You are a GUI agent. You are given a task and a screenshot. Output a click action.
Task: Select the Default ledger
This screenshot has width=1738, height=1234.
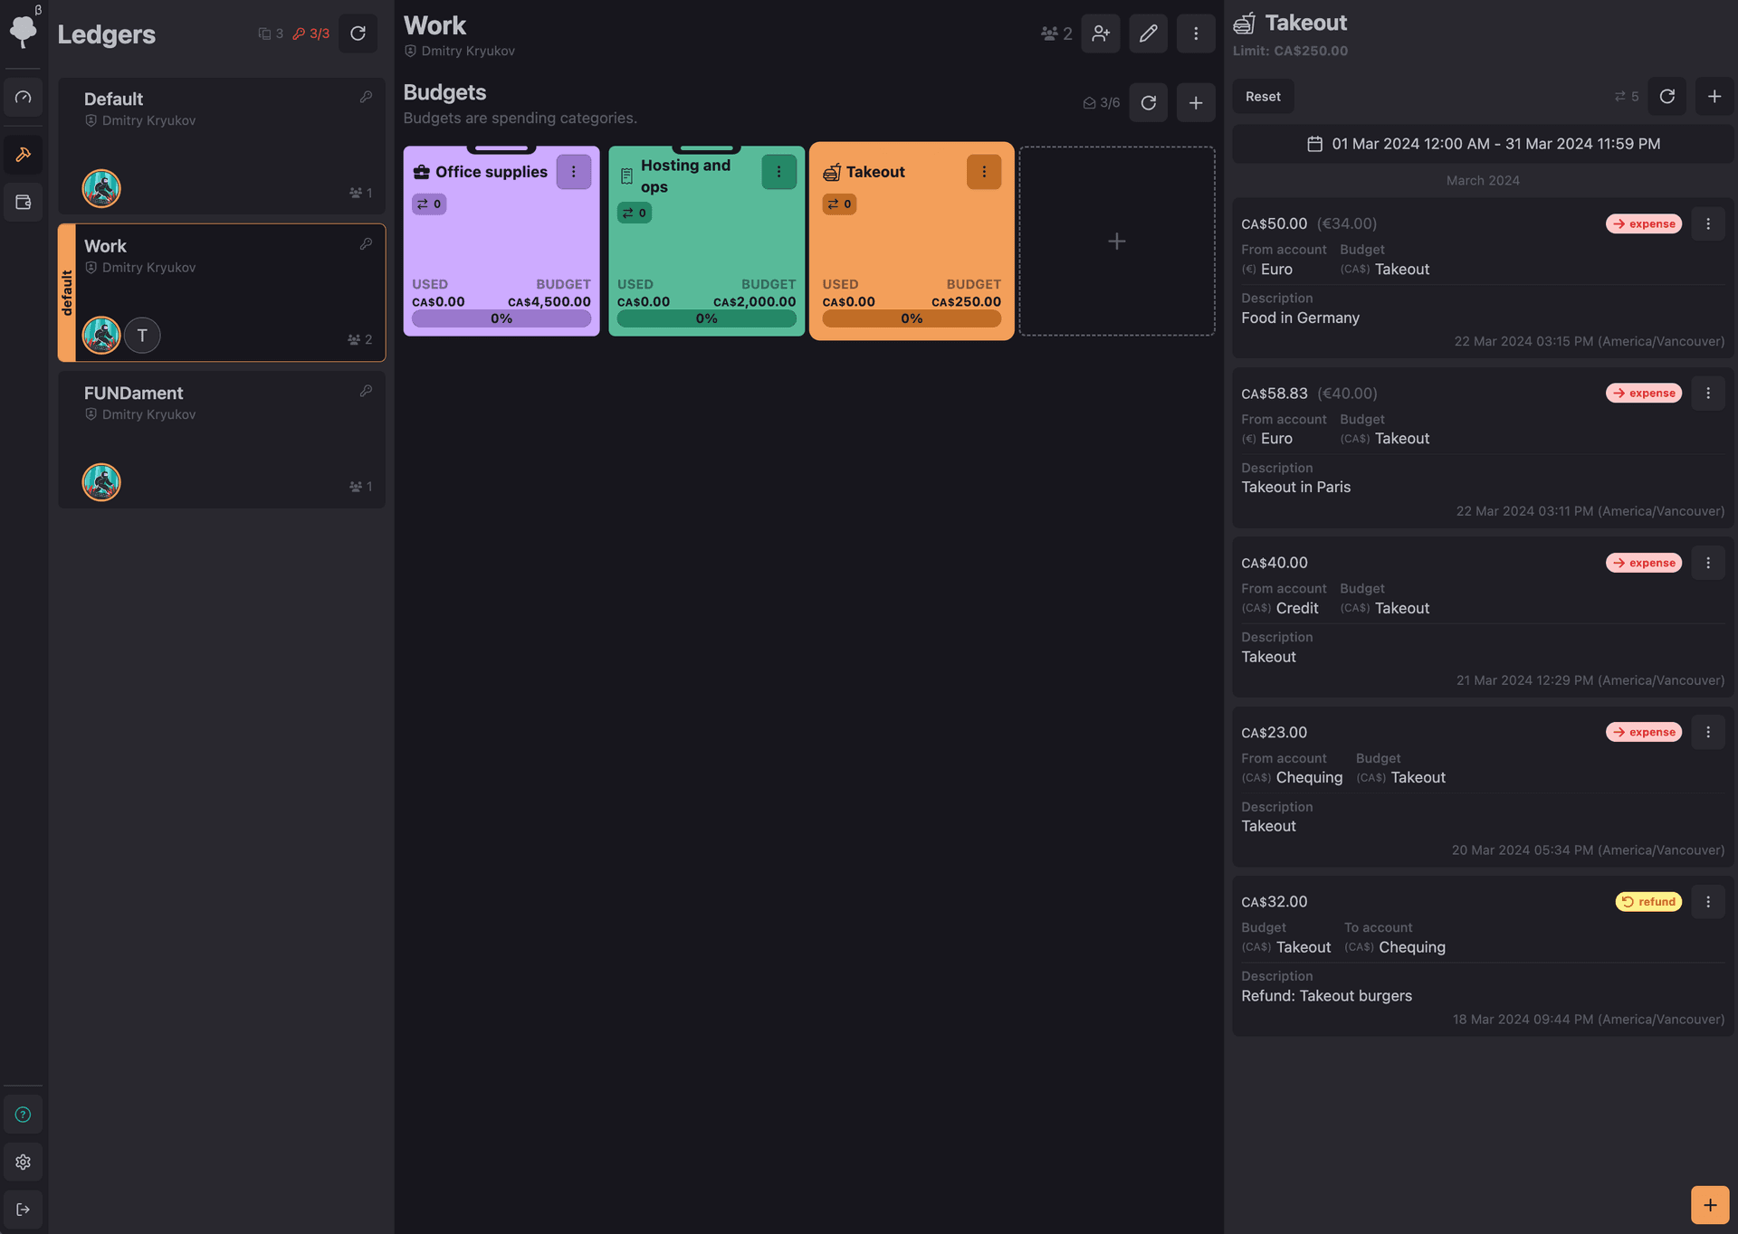(222, 145)
